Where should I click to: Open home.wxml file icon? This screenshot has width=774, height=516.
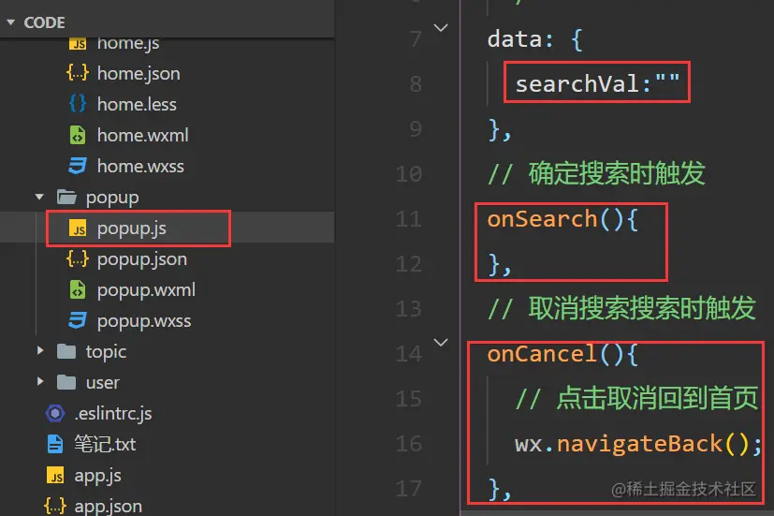78,135
